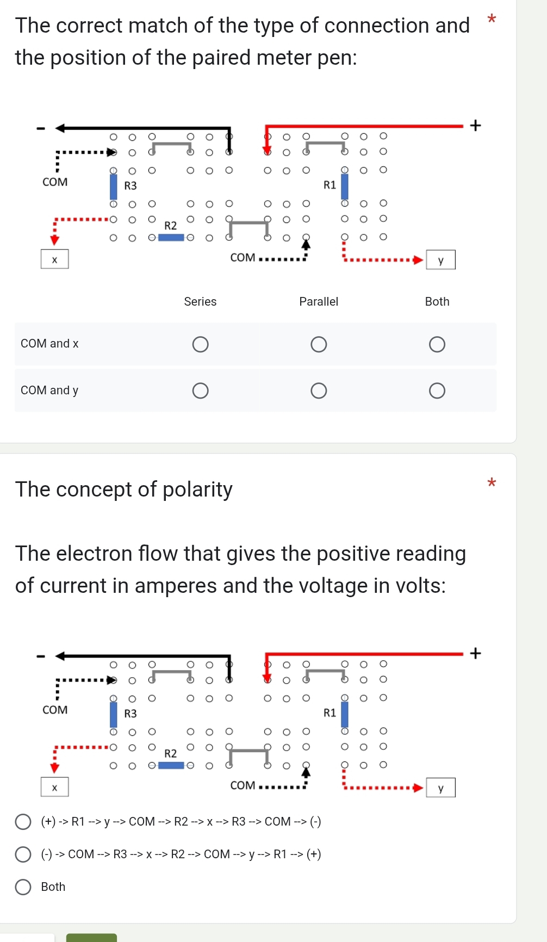Screen dimensions: 547x942
Task: Choose Both for the polarity question
Action: 23,887
